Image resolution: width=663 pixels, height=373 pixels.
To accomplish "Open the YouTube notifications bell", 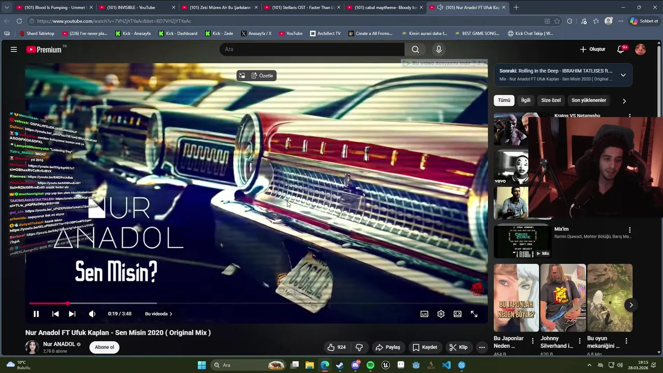I will [621, 49].
